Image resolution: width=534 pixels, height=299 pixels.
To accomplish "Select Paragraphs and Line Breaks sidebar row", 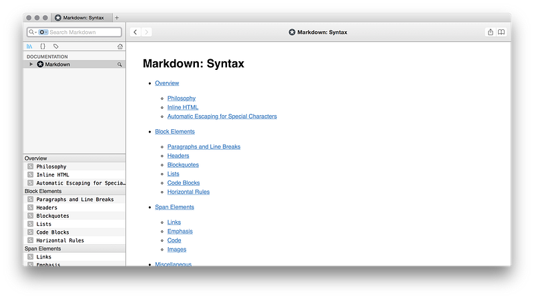I will [x=74, y=200].
